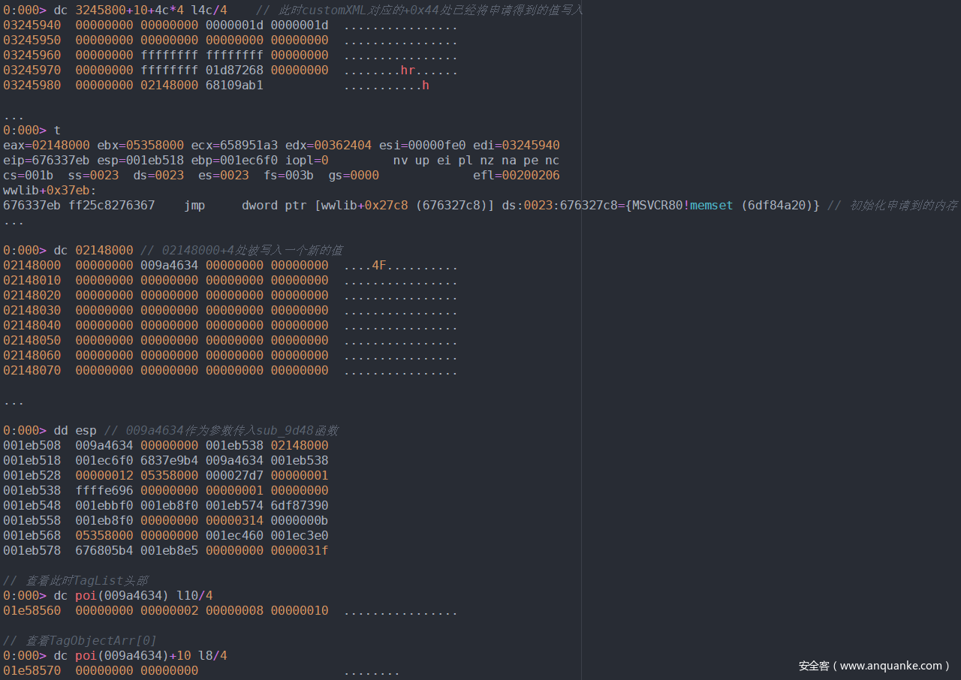Click the 'dd esp' command
Image resolution: width=961 pixels, height=680 pixels.
pos(75,431)
